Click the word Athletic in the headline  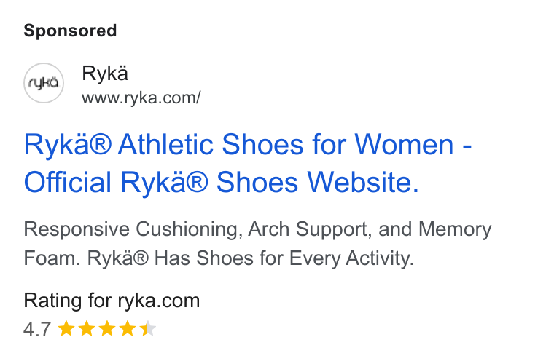[165, 144]
